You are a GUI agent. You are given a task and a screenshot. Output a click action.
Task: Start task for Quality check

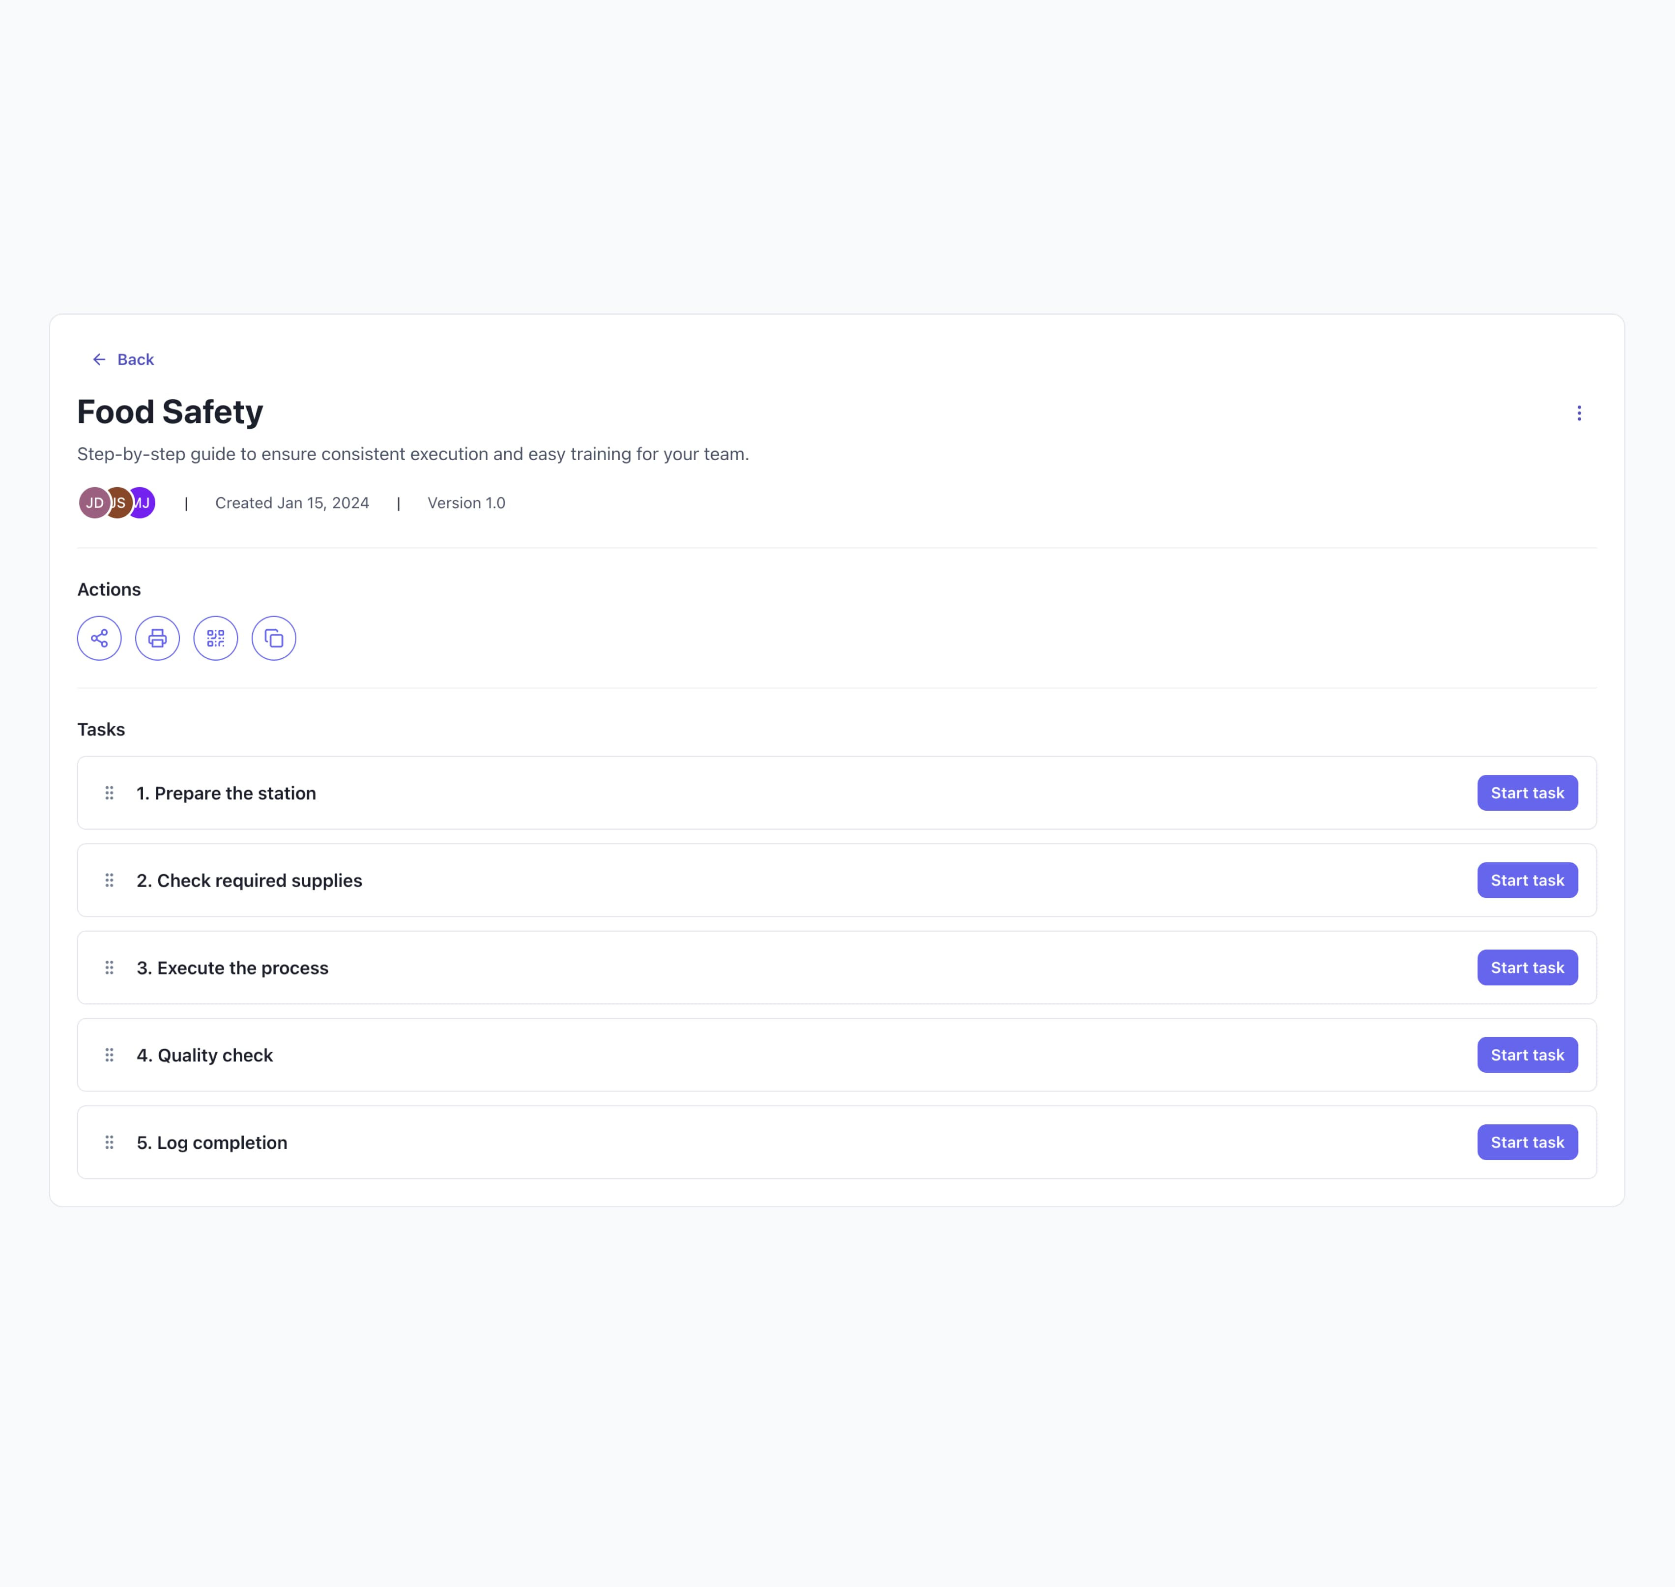(1527, 1054)
